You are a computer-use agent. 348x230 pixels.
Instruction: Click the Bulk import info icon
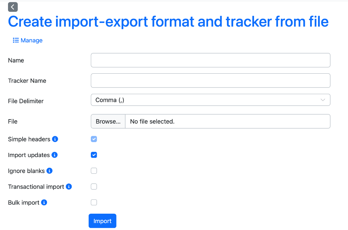click(x=44, y=203)
